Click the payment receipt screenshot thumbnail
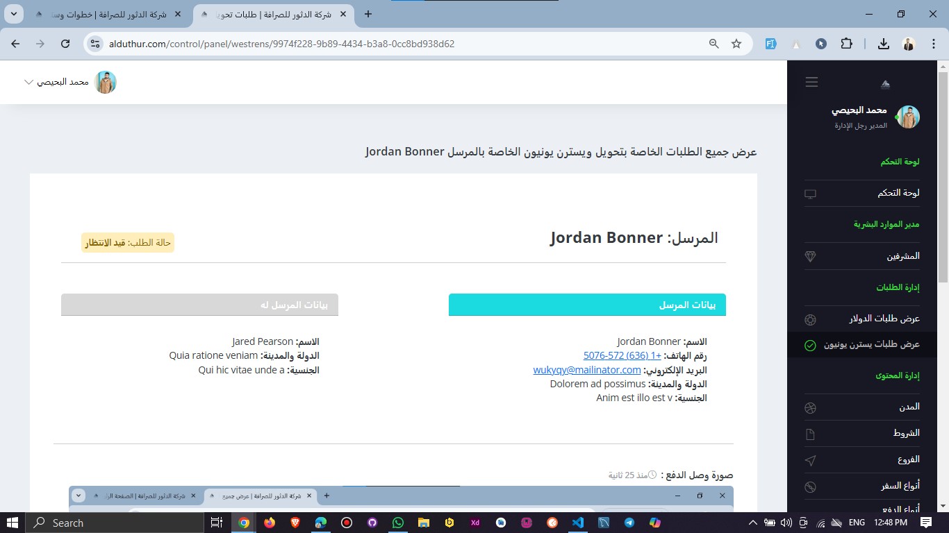The width and height of the screenshot is (949, 533). 401,501
